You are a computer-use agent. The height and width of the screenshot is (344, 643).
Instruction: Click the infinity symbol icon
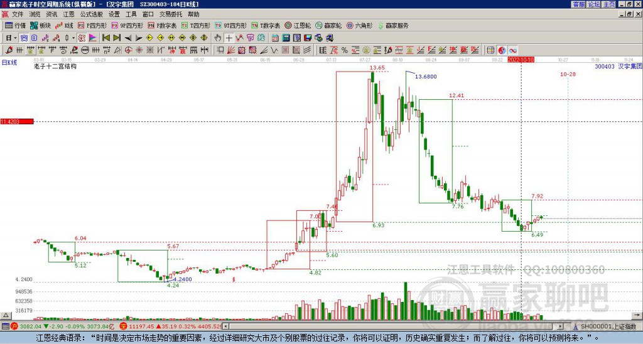(x=512, y=50)
